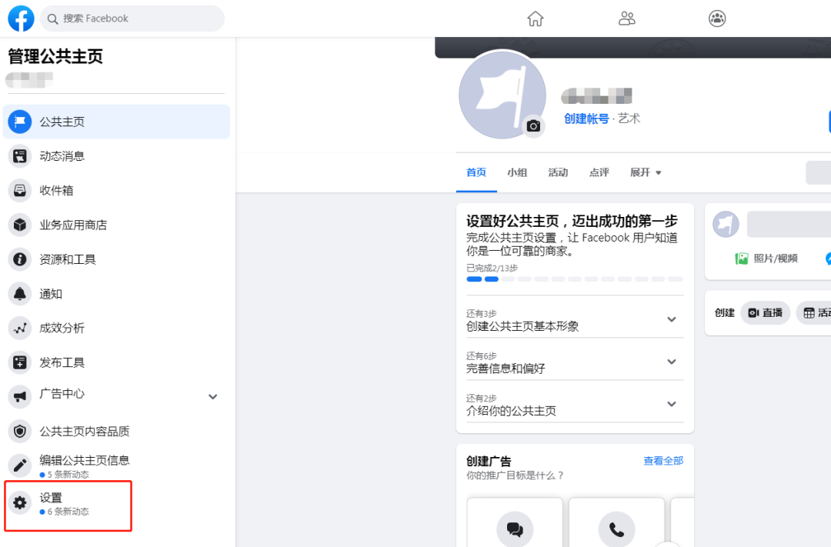Select the 活动 tab
This screenshot has height=547, width=831.
(559, 172)
